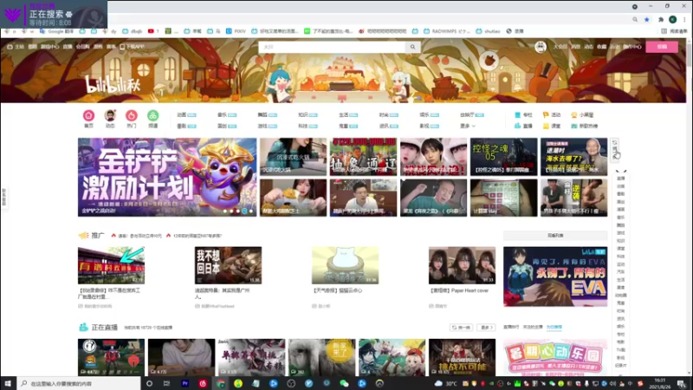Click the Cortana circle icon in taskbar
The width and height of the screenshot is (693, 390).
(x=149, y=383)
